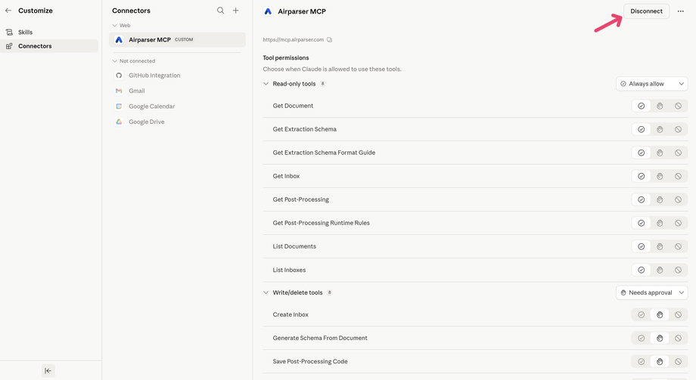Block the Get Document tool
The height and width of the screenshot is (380, 696).
tap(679, 106)
